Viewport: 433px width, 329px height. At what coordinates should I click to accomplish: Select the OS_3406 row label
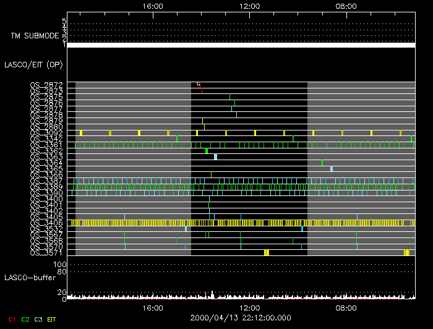point(46,223)
